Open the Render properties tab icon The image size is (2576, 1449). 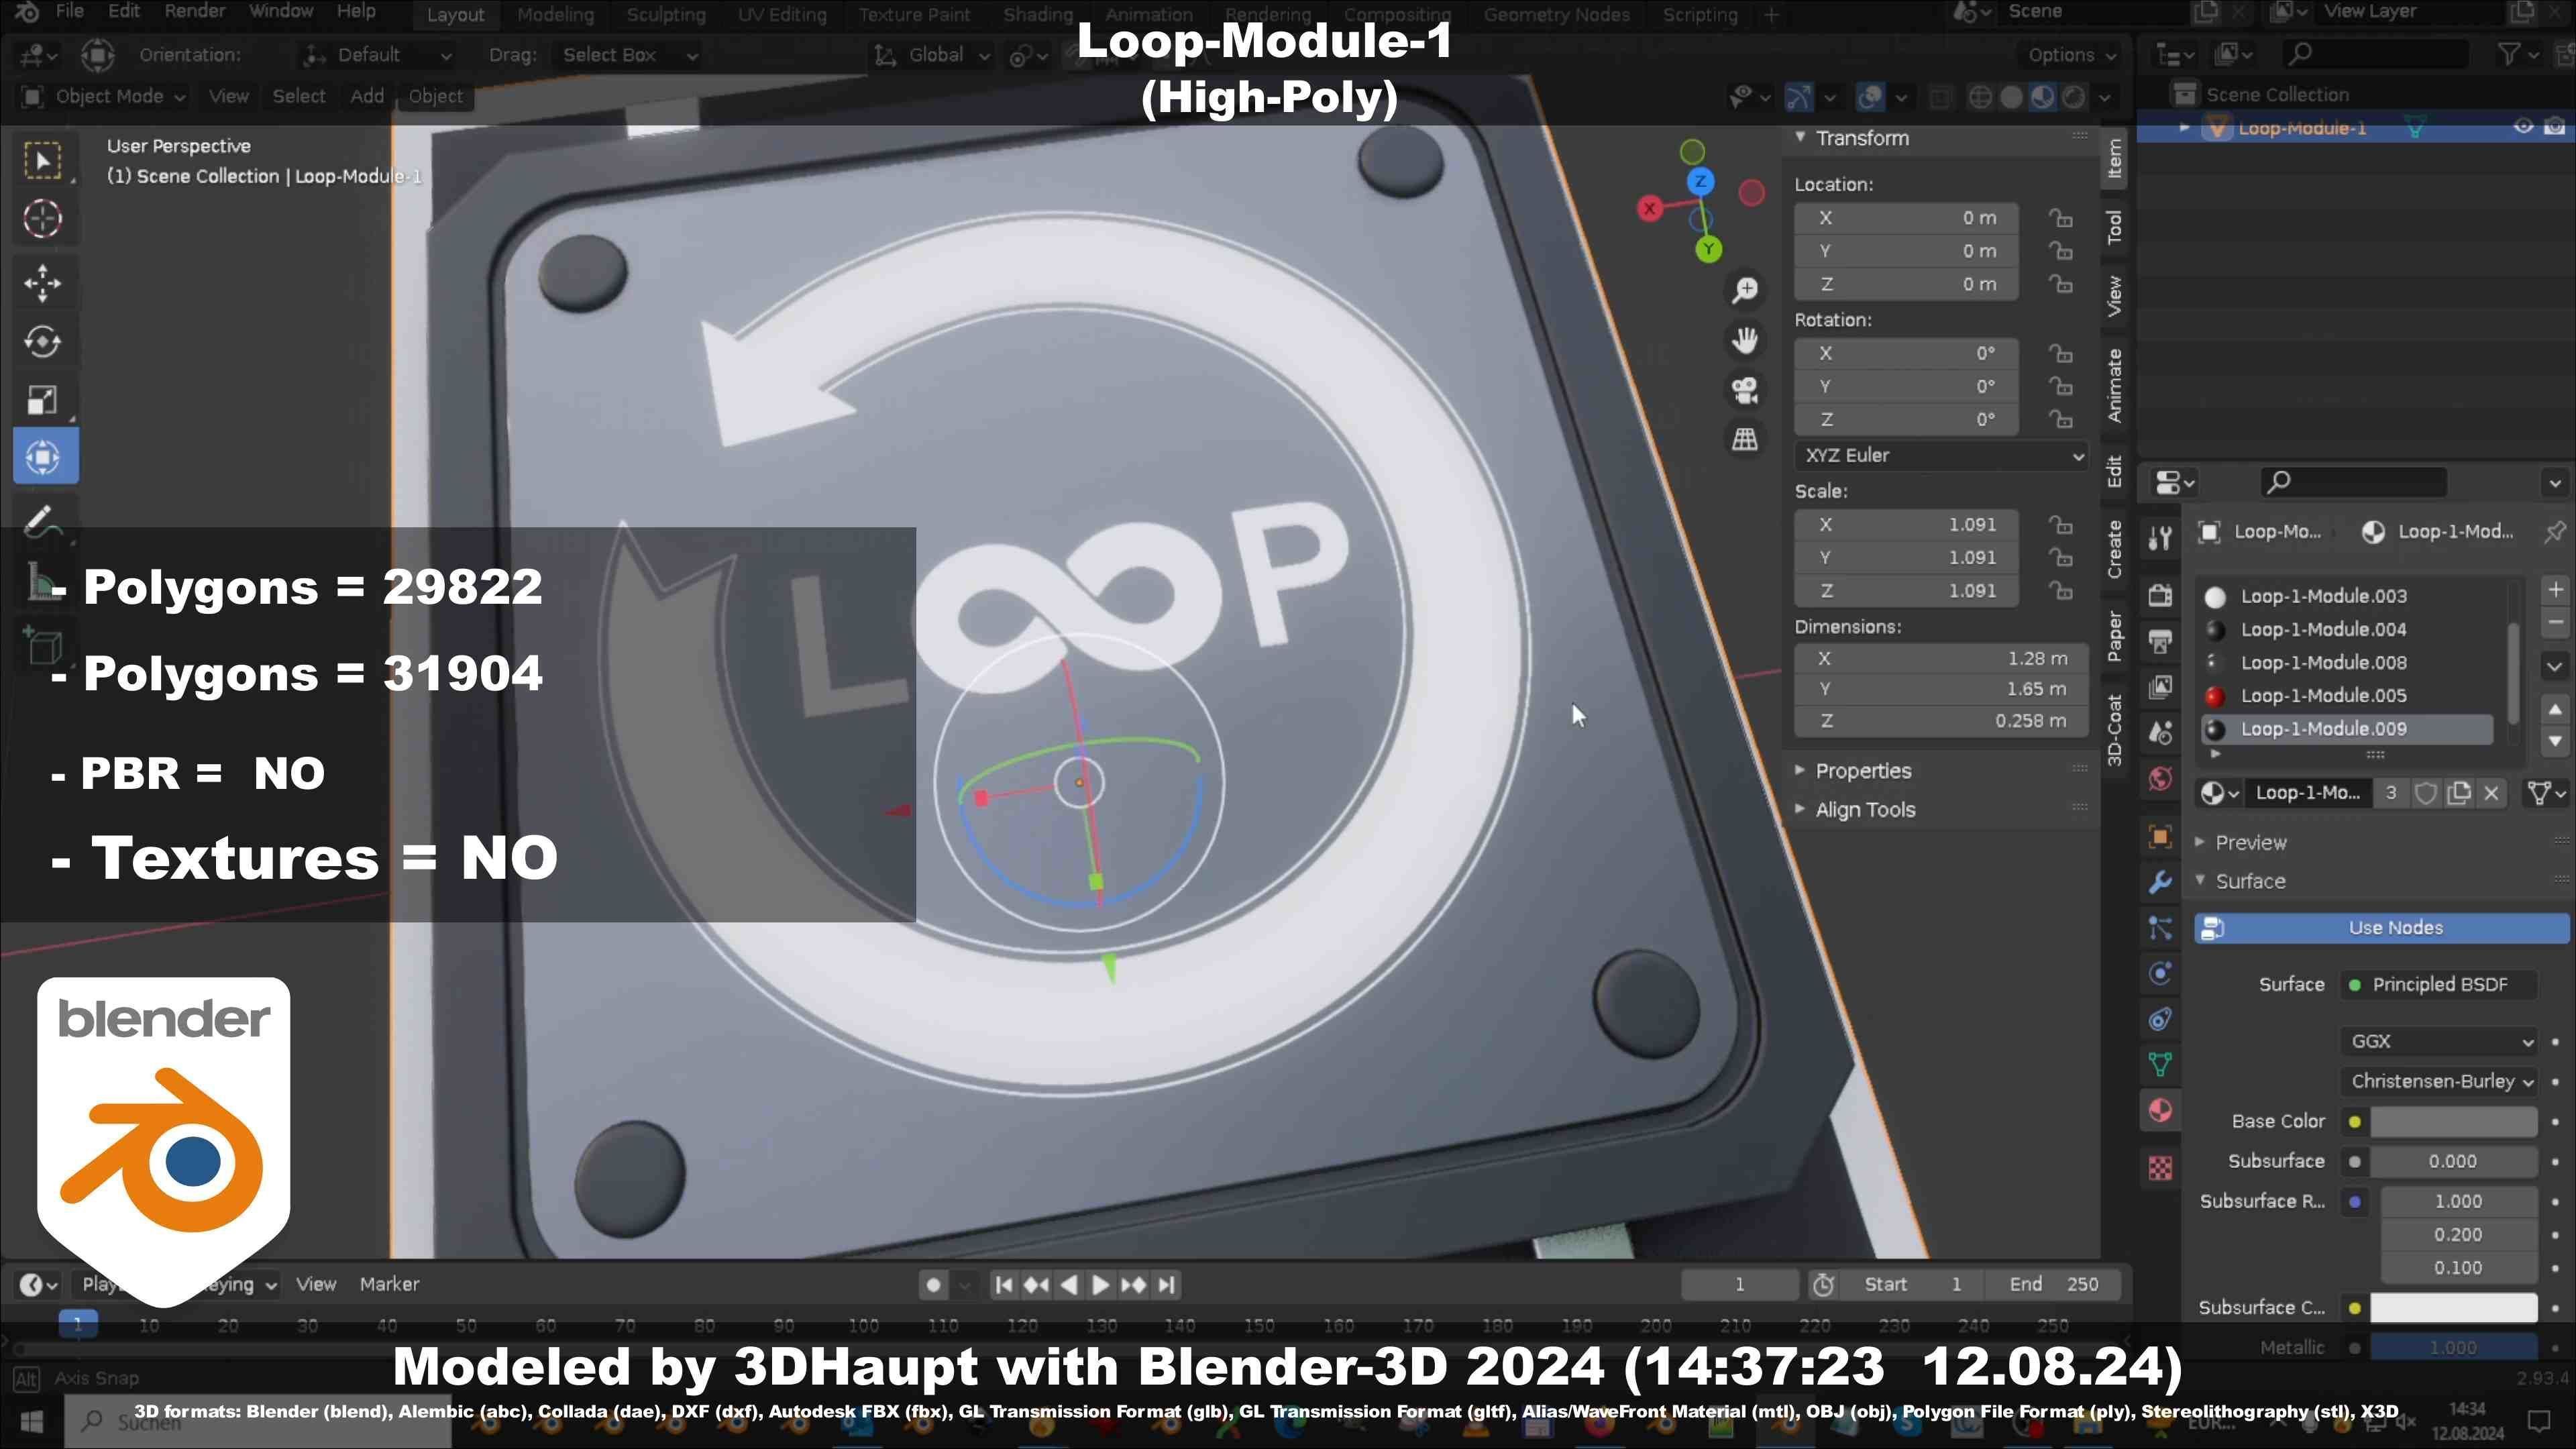click(x=2160, y=595)
